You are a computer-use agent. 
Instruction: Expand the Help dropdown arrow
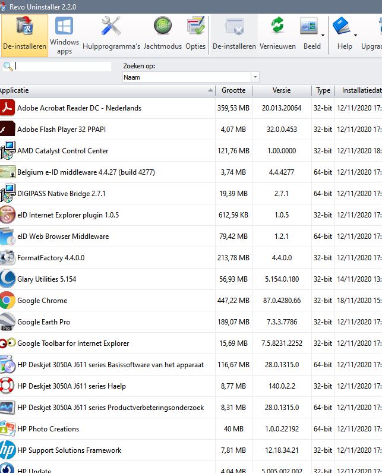tap(355, 36)
